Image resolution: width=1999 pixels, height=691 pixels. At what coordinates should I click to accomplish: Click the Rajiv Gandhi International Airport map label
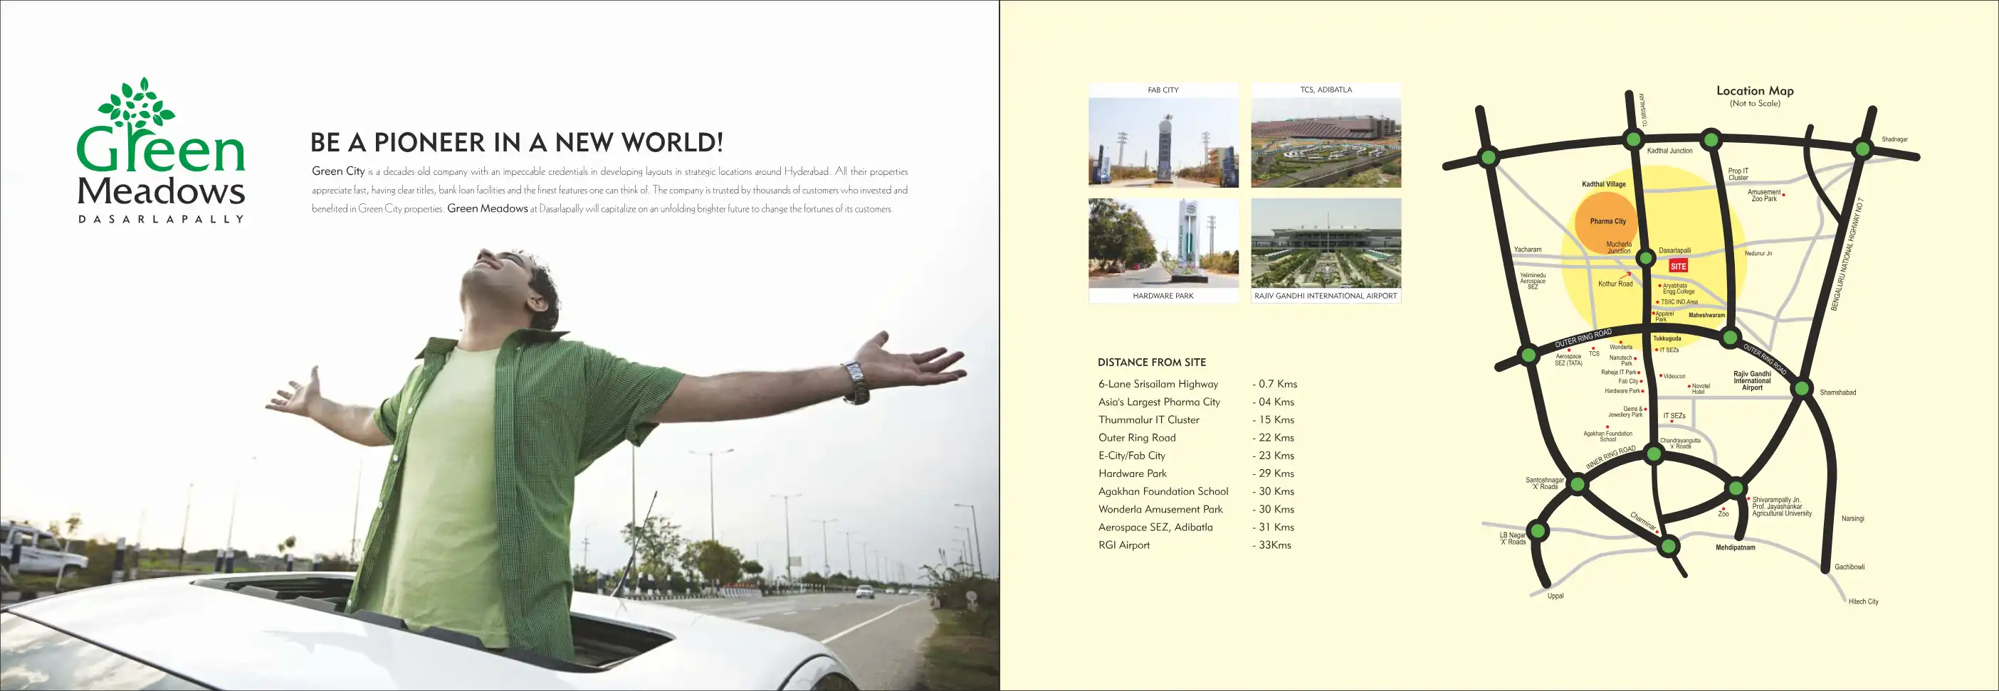(x=1752, y=380)
